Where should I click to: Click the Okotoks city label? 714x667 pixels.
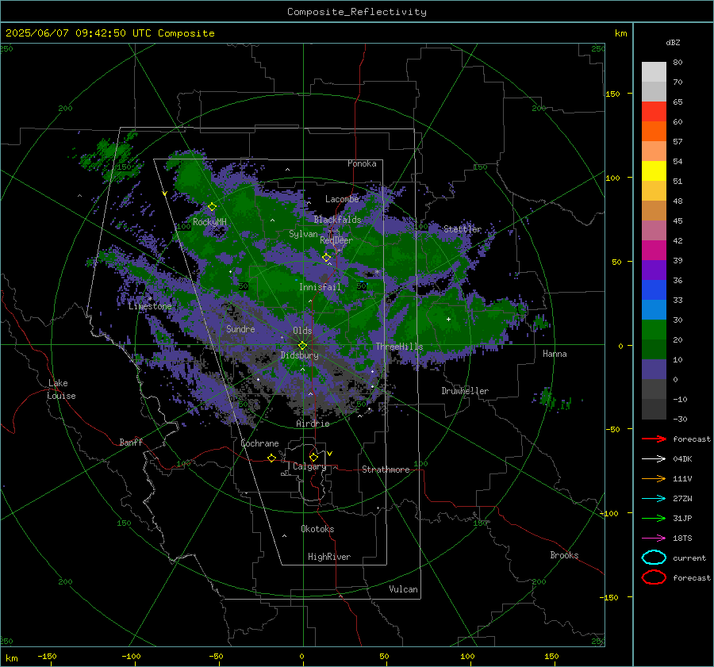coord(317,529)
